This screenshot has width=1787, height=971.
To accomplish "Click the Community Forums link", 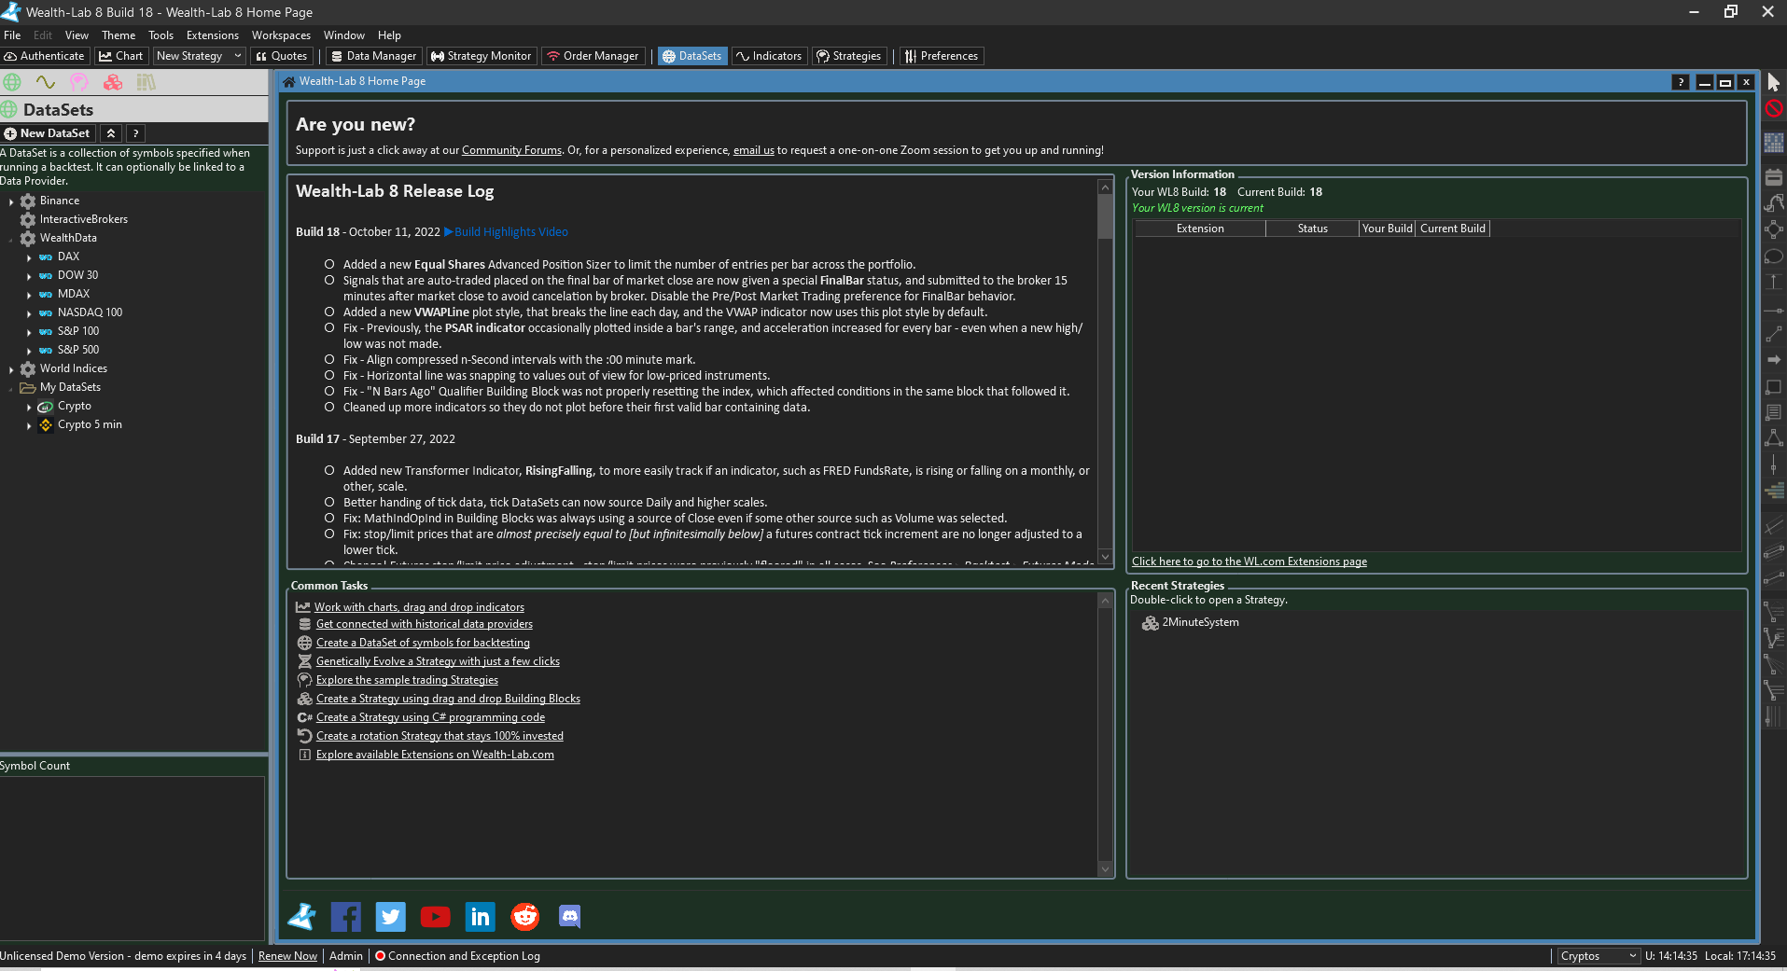I will click(x=511, y=150).
